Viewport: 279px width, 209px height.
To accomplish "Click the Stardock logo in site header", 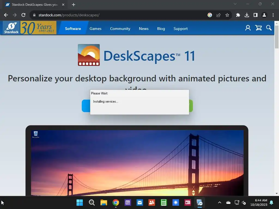I will point(11,28).
